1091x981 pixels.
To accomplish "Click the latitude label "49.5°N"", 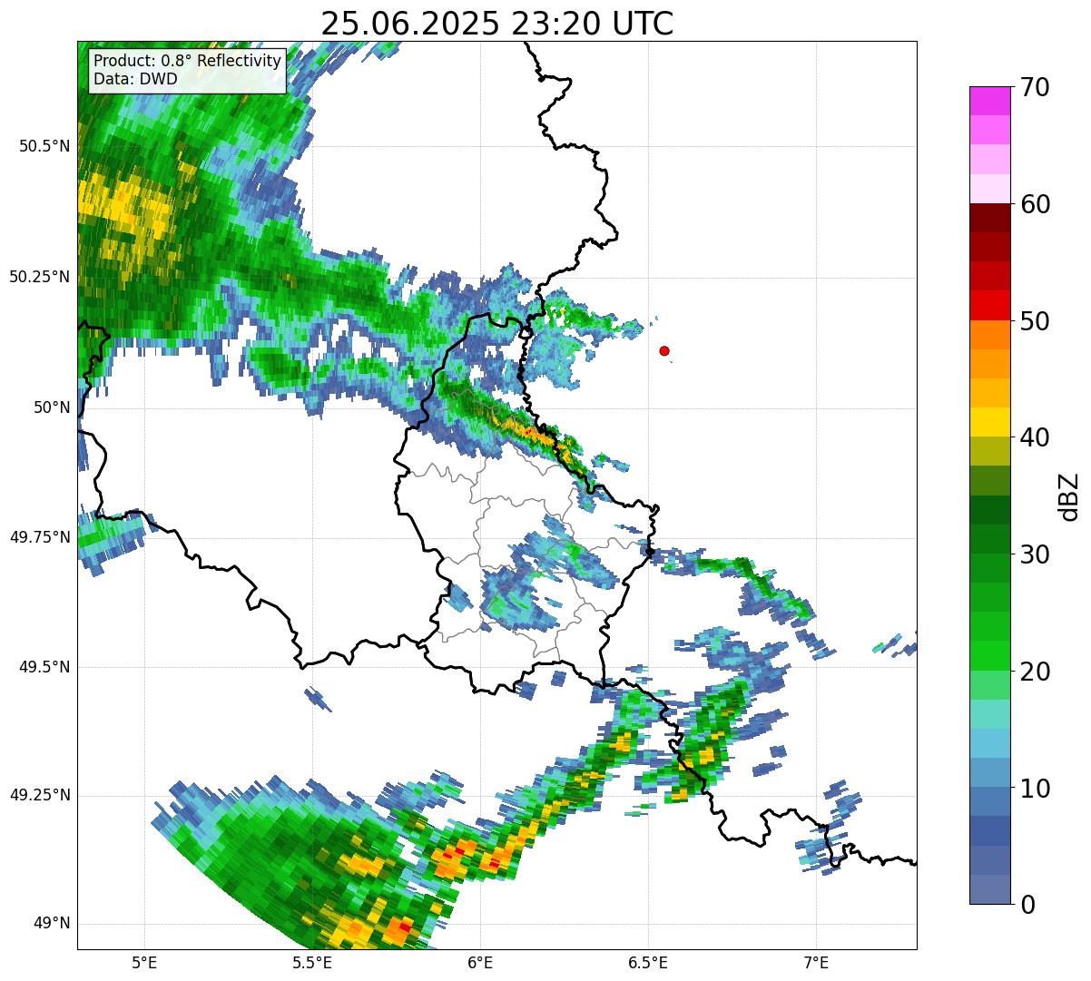I will point(44,667).
